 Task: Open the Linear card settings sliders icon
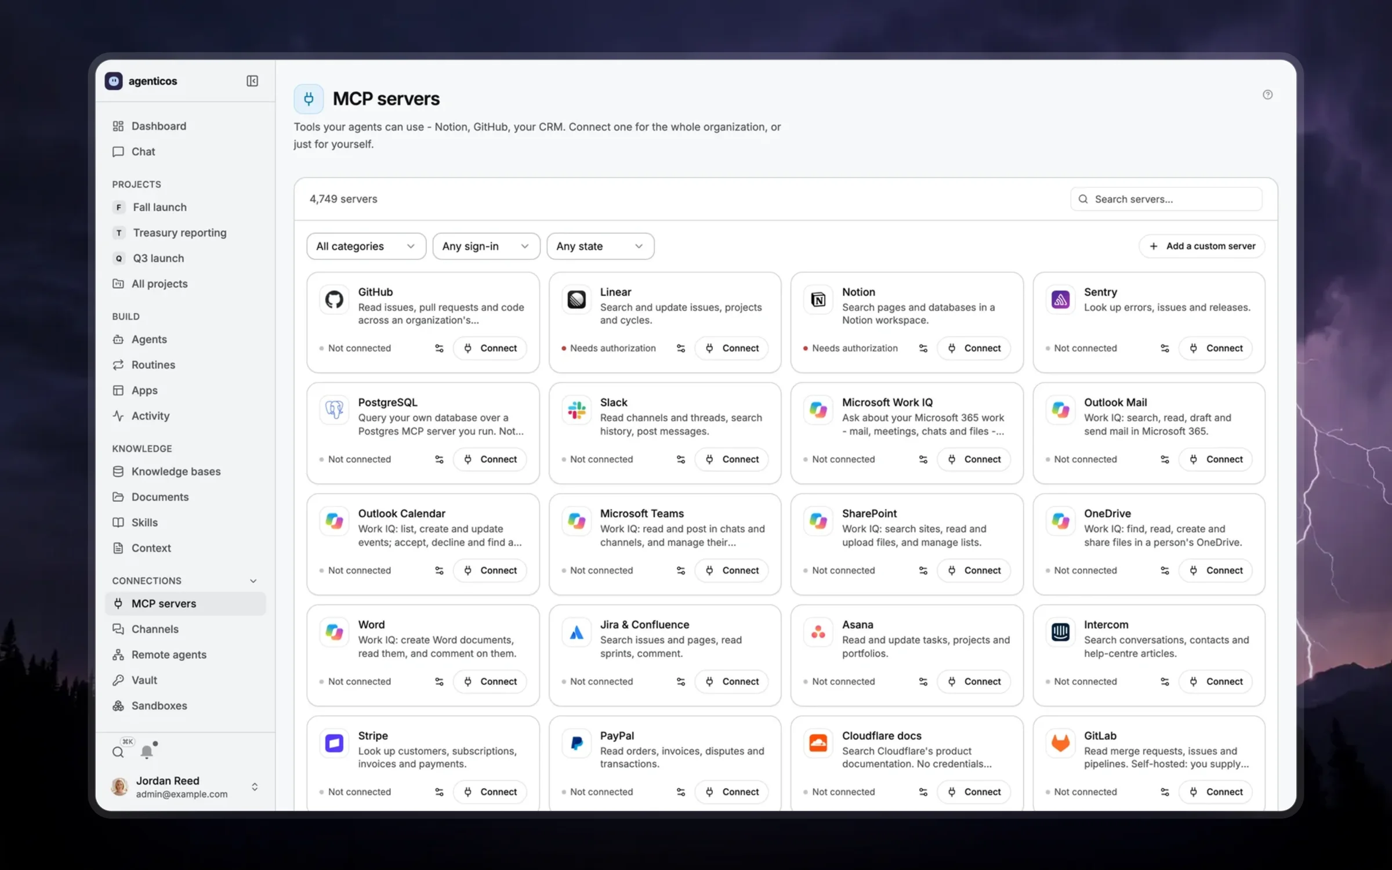pyautogui.click(x=681, y=348)
